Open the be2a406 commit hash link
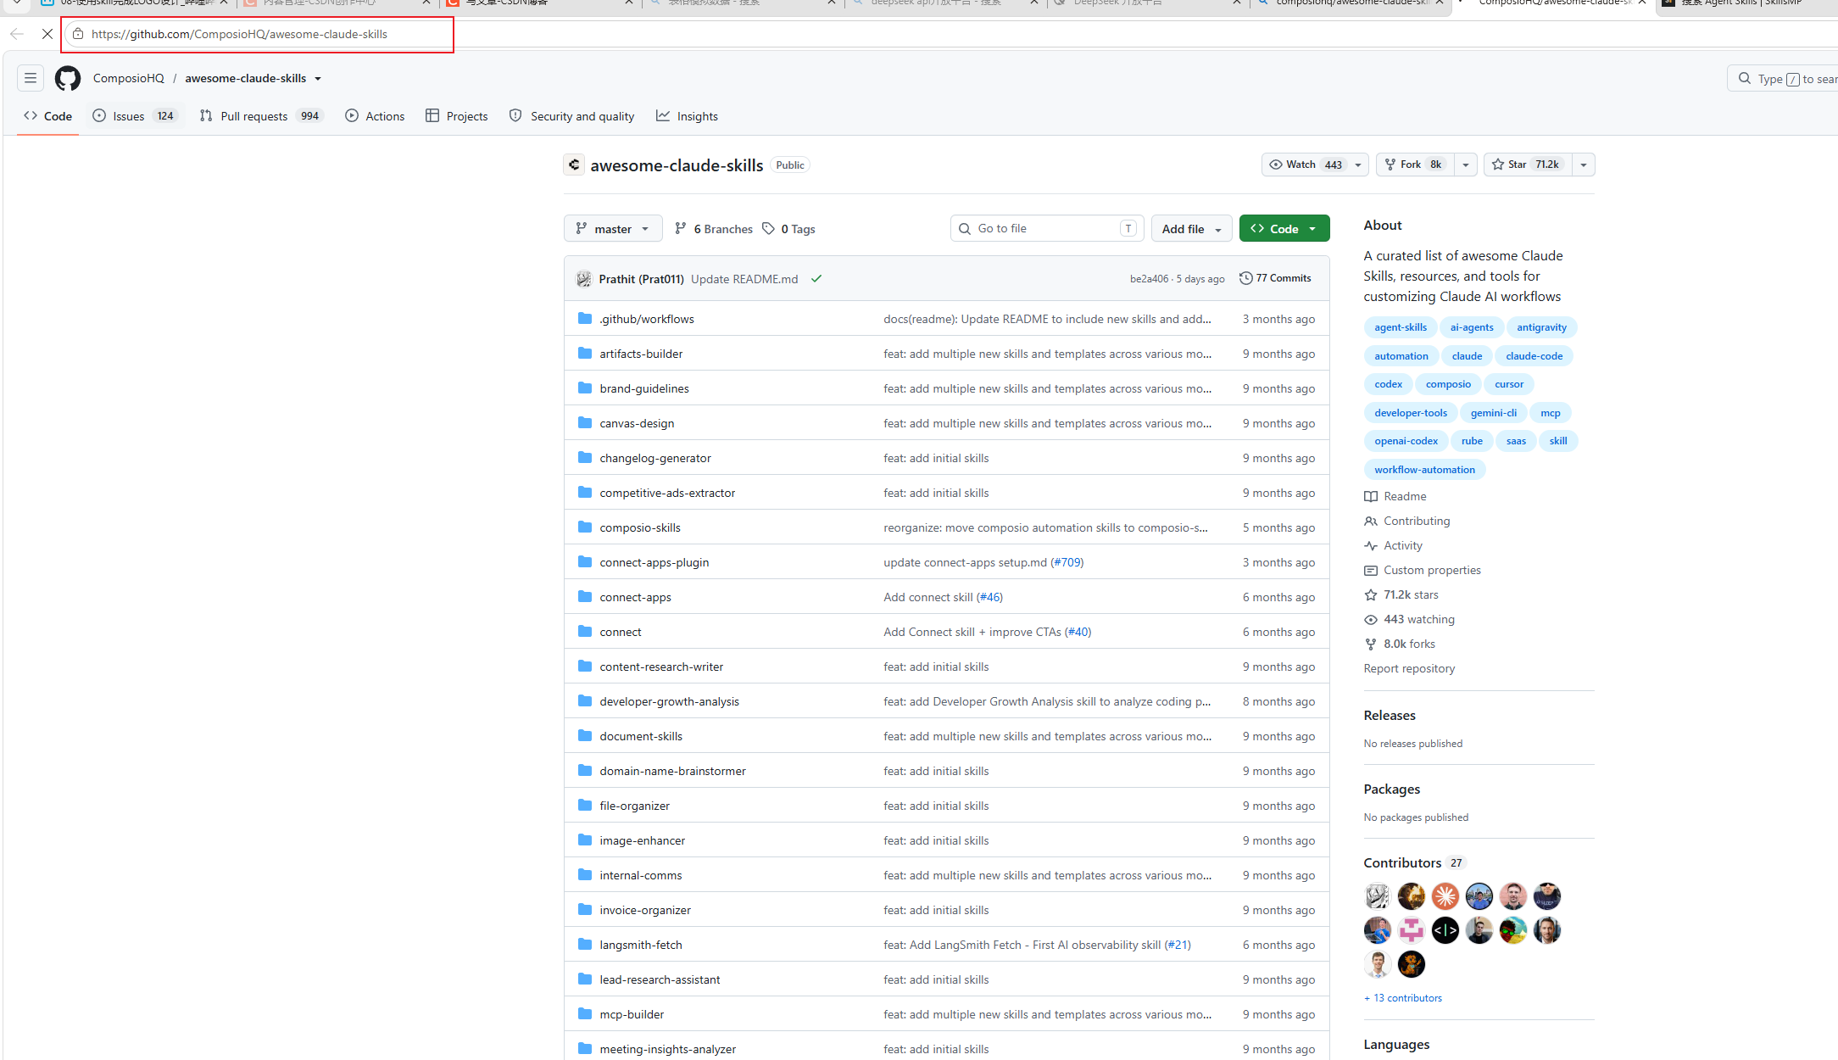The image size is (1838, 1060). pos(1149,279)
